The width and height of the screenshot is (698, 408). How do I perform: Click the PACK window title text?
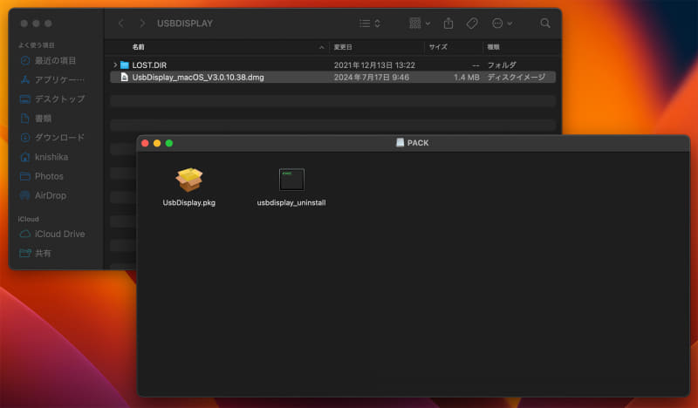[418, 143]
